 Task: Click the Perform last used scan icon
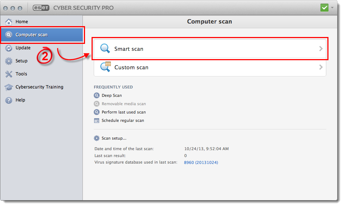[x=97, y=112]
